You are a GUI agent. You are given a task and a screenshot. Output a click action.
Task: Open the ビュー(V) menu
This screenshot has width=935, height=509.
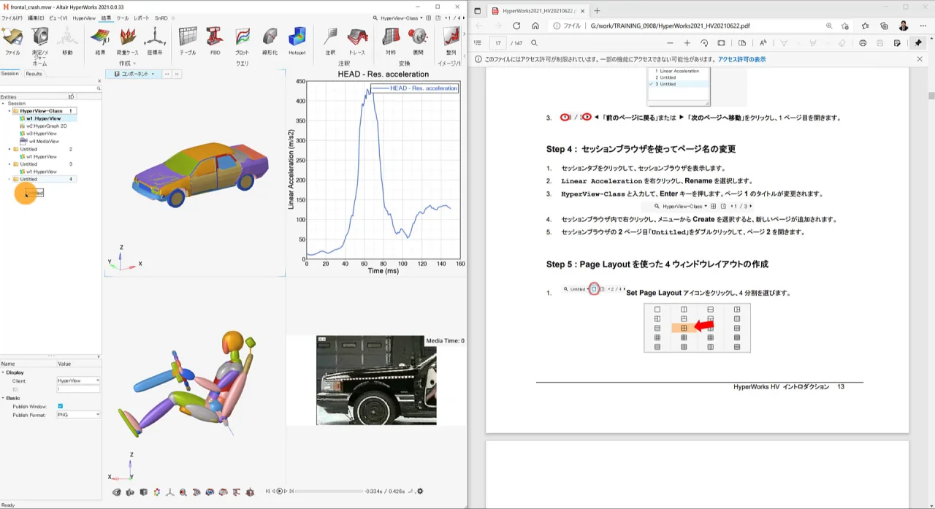coord(59,18)
